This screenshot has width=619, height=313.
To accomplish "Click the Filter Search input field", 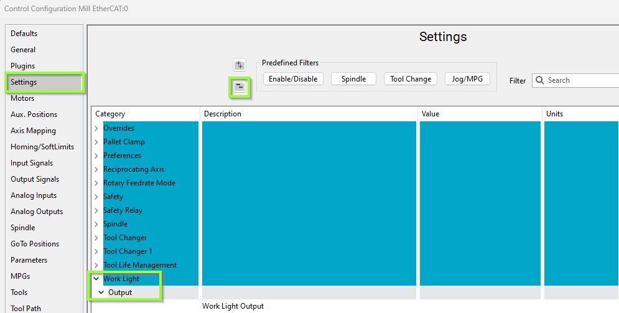I will tap(576, 80).
